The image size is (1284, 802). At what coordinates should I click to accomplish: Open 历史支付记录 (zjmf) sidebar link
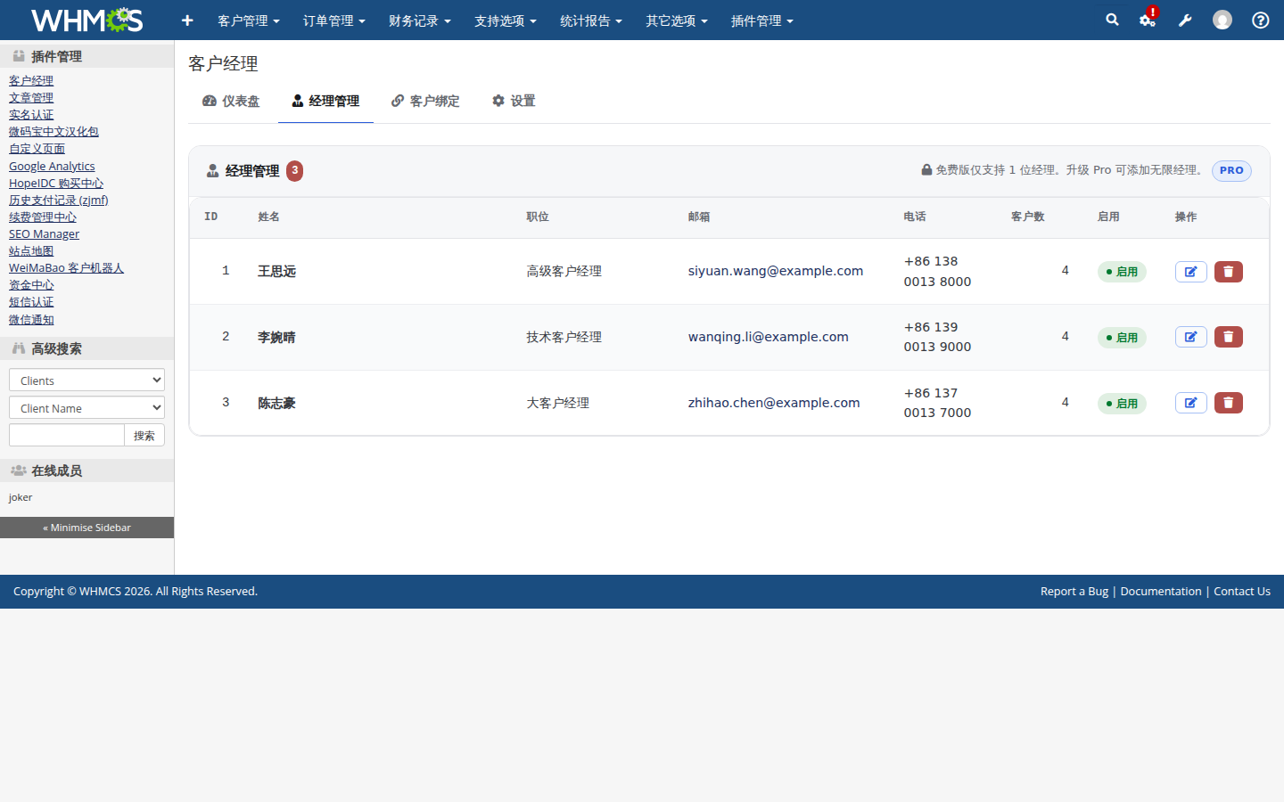(59, 200)
